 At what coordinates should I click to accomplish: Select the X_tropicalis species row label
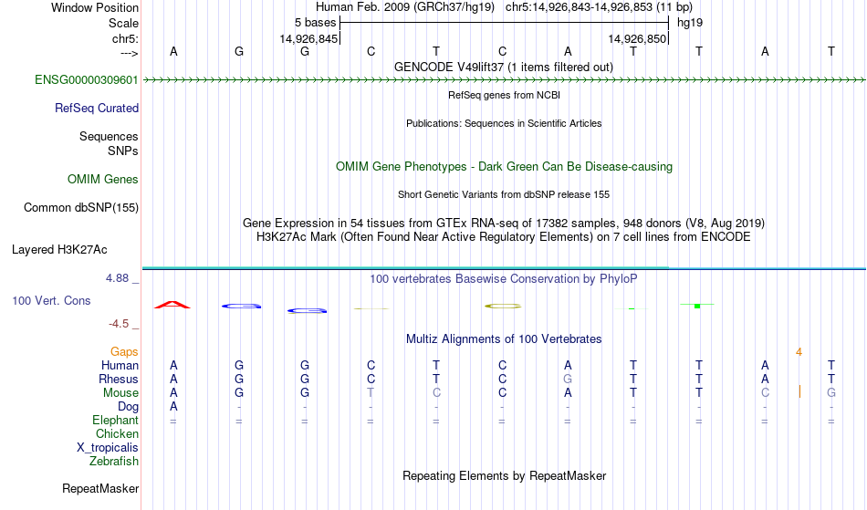(x=108, y=448)
